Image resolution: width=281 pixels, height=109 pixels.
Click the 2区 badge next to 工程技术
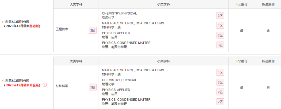pyautogui.click(x=93, y=30)
